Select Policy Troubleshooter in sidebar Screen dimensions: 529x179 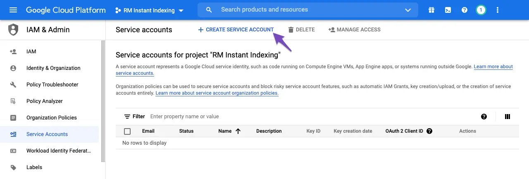tap(52, 84)
